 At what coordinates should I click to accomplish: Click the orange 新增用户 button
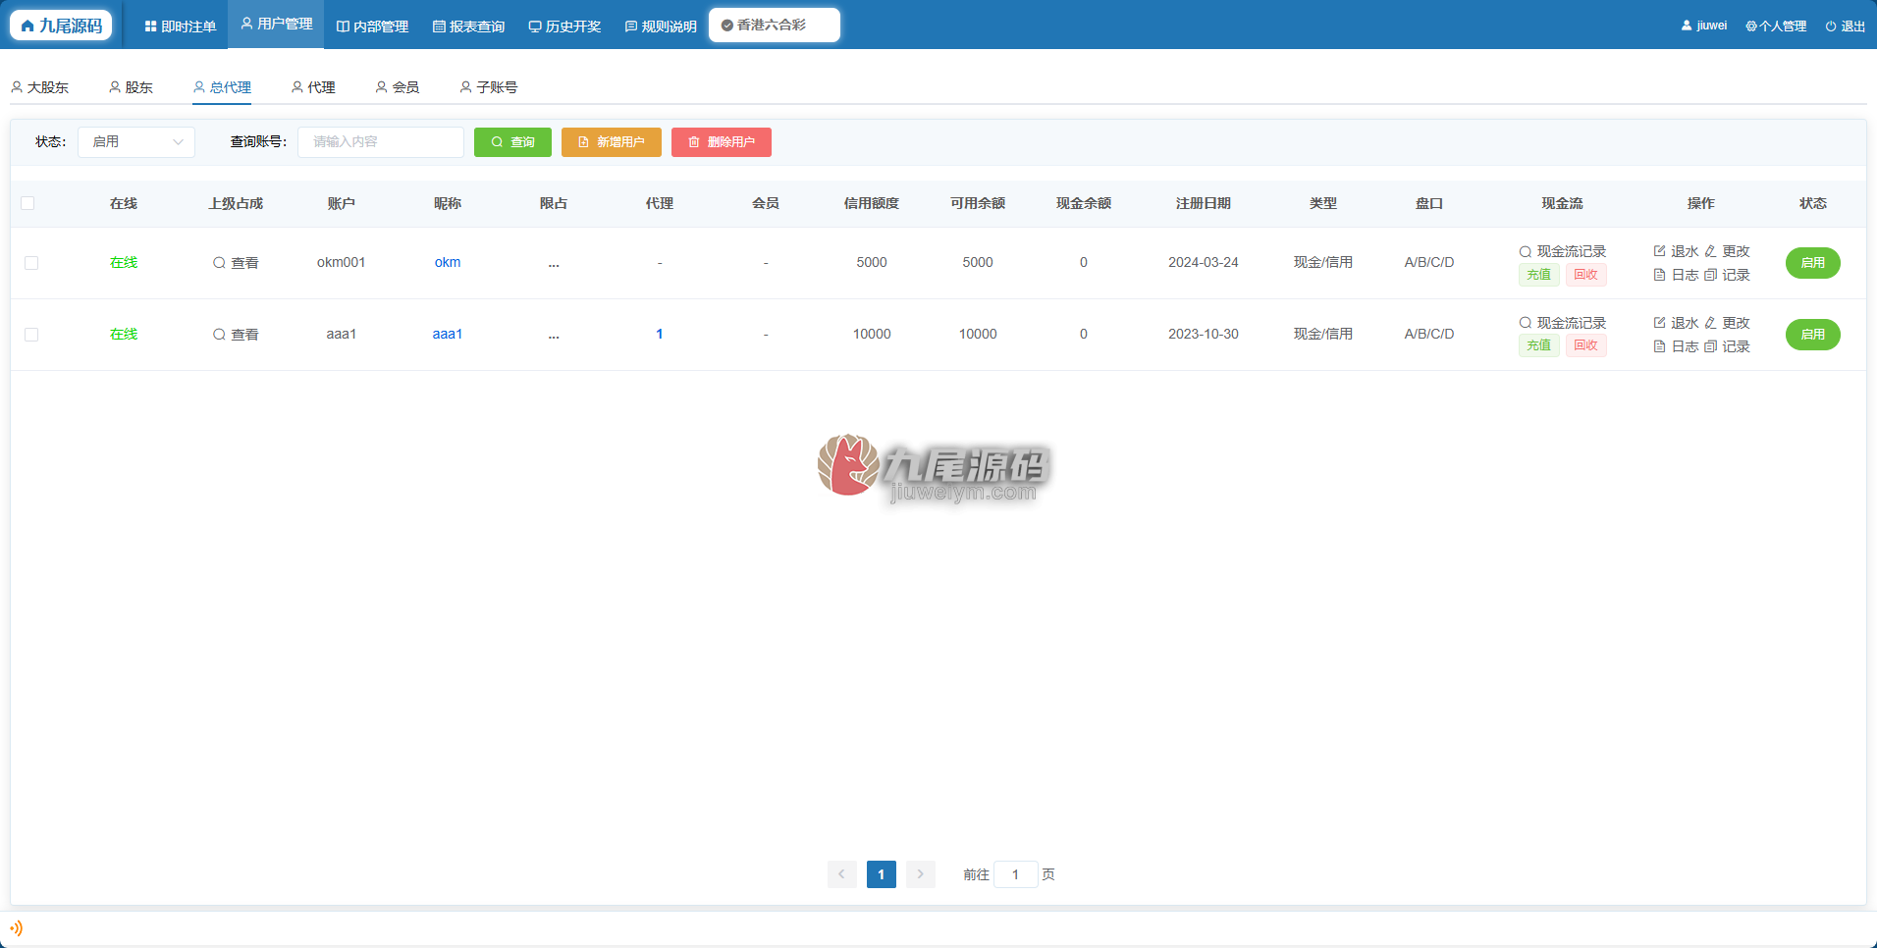611,142
